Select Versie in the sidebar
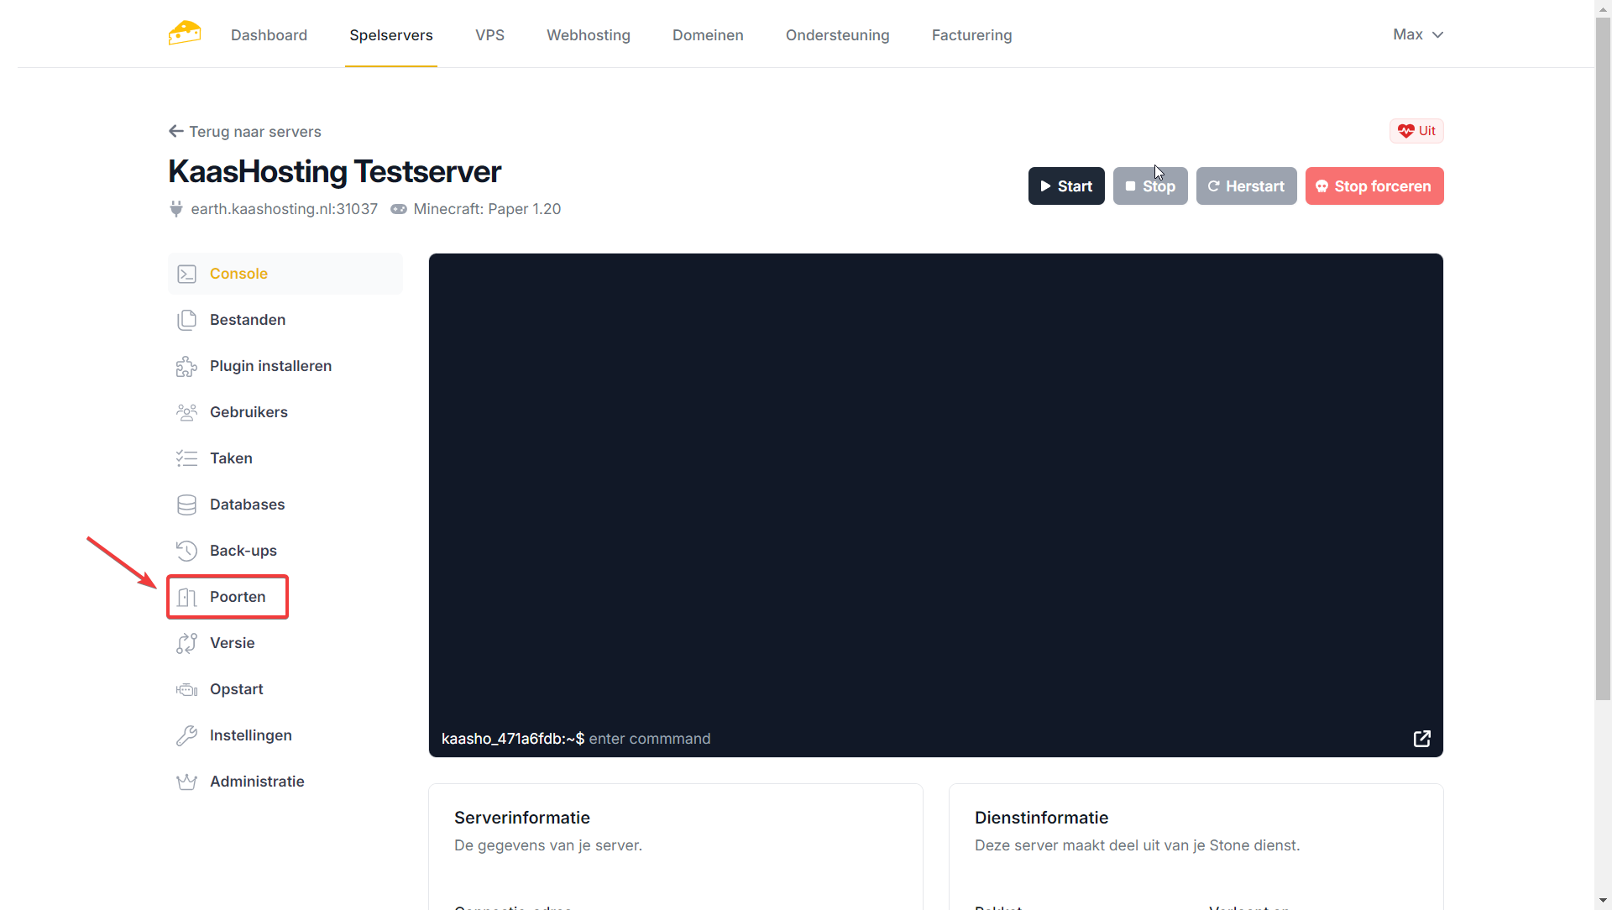This screenshot has width=1612, height=910. (x=232, y=643)
